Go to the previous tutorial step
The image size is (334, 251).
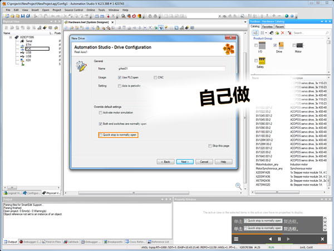(270, 239)
